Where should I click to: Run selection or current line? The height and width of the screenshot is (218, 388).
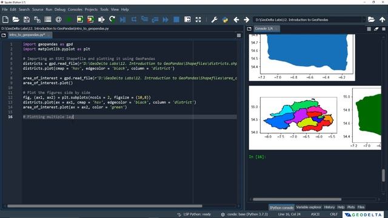pyautogui.click(x=101, y=19)
